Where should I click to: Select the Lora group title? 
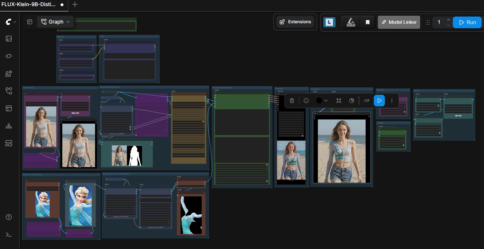pyautogui.click(x=102, y=37)
